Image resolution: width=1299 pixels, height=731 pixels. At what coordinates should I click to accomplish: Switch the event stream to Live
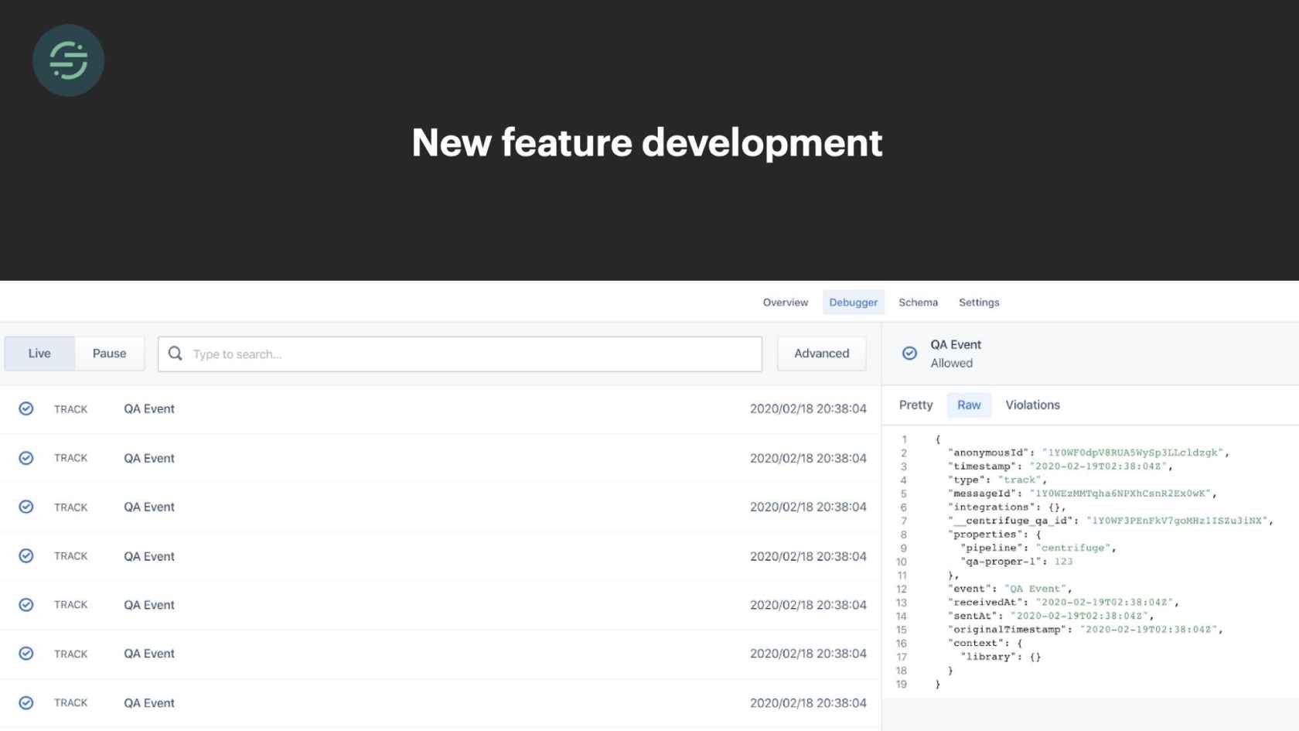click(x=39, y=354)
